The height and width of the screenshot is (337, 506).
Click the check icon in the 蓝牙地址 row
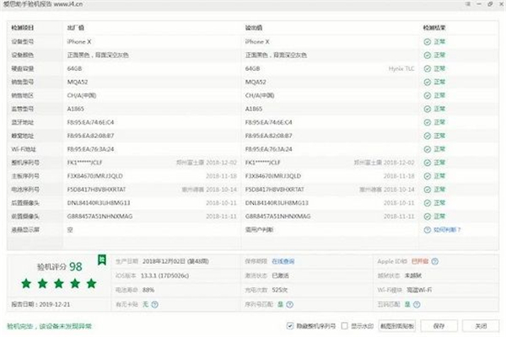click(427, 122)
